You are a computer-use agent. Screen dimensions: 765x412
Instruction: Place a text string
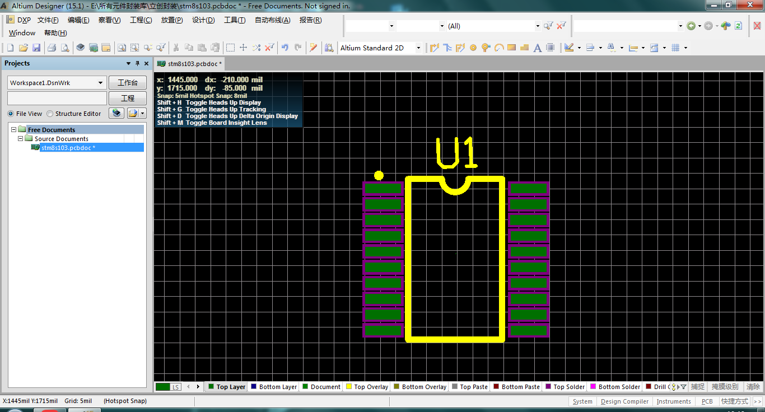537,48
